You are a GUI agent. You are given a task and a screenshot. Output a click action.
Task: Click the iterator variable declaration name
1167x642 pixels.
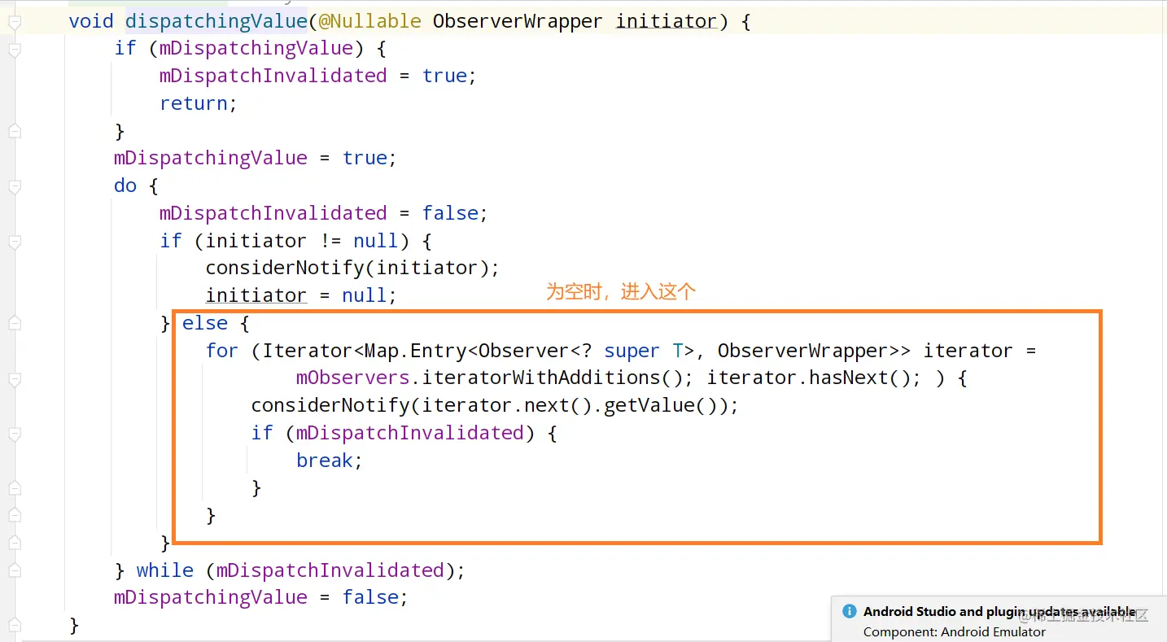(968, 351)
